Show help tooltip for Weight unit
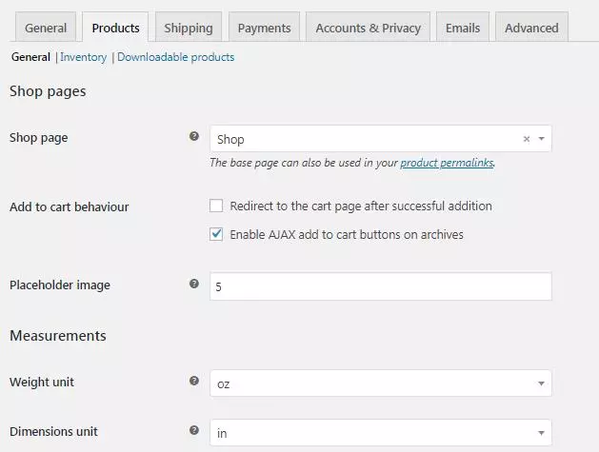 tap(194, 381)
